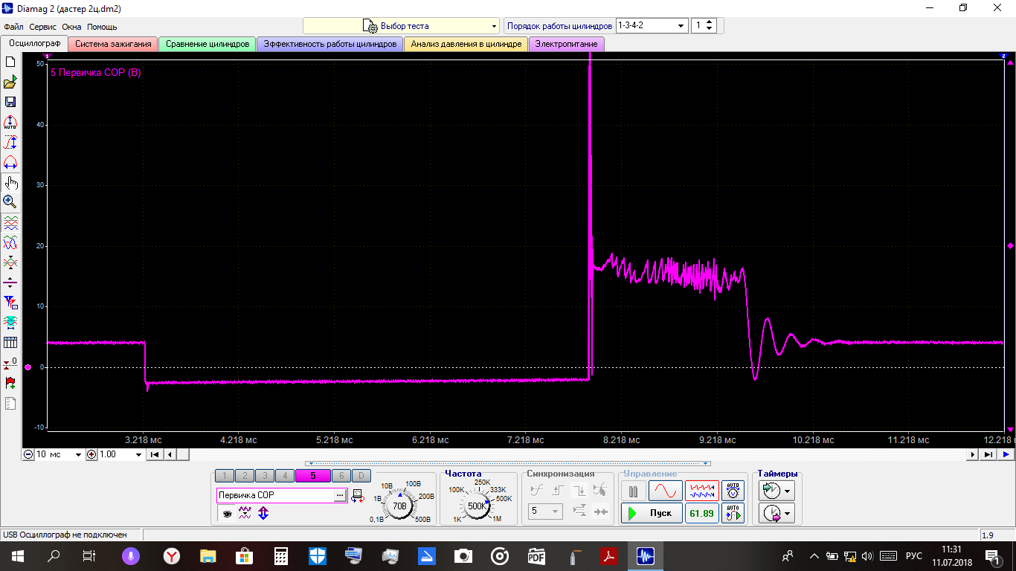This screenshot has height=571, width=1016.
Task: Show overlapping waveforms view
Action: click(x=10, y=242)
